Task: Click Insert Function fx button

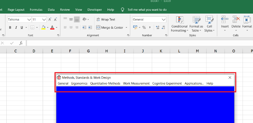Action: pyautogui.click(x=21, y=43)
